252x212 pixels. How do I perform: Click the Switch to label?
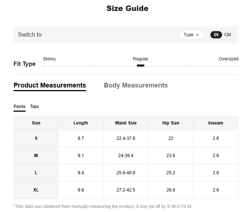point(30,35)
